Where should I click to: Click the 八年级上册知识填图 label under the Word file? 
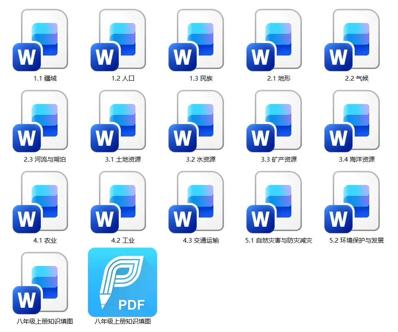(45, 321)
